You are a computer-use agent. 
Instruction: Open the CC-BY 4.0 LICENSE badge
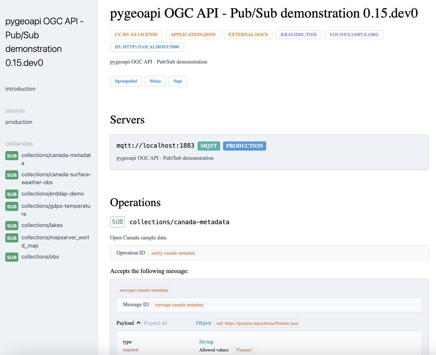[x=136, y=35]
